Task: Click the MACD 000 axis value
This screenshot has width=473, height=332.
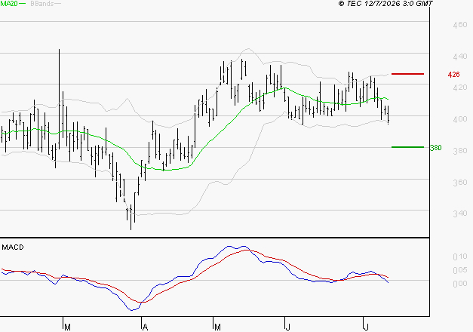Action: click(x=460, y=284)
